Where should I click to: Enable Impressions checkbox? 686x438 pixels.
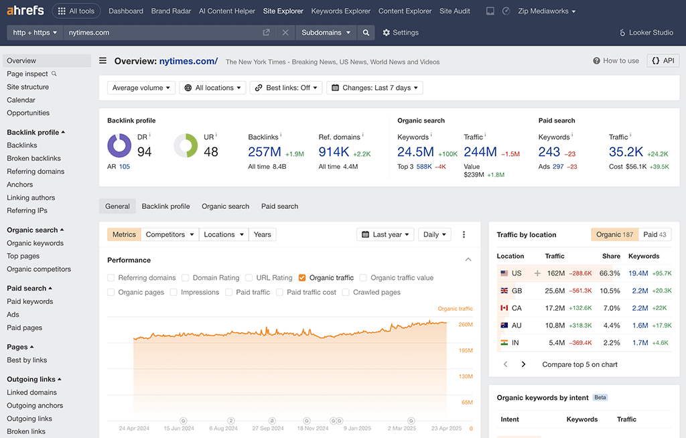tap(174, 292)
